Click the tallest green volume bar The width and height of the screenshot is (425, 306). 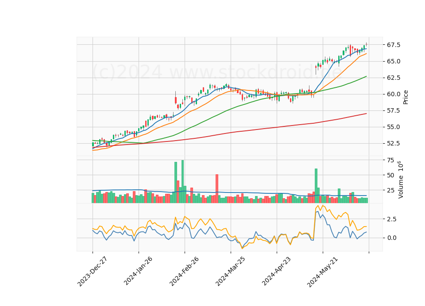tap(182, 181)
